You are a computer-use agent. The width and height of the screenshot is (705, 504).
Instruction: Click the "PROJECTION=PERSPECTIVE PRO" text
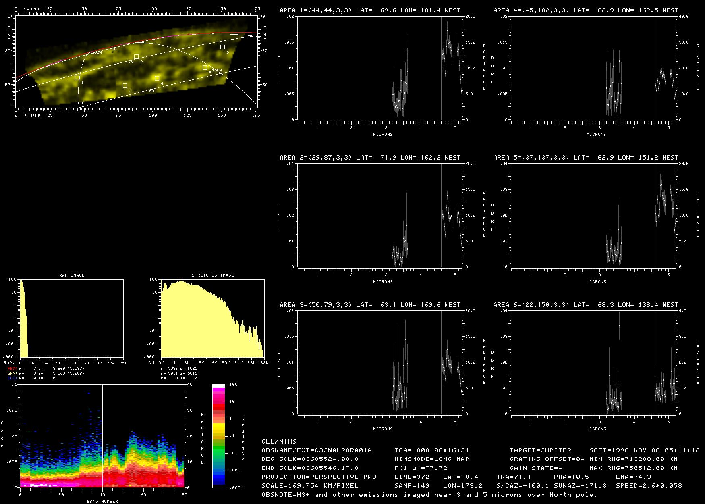(319, 477)
